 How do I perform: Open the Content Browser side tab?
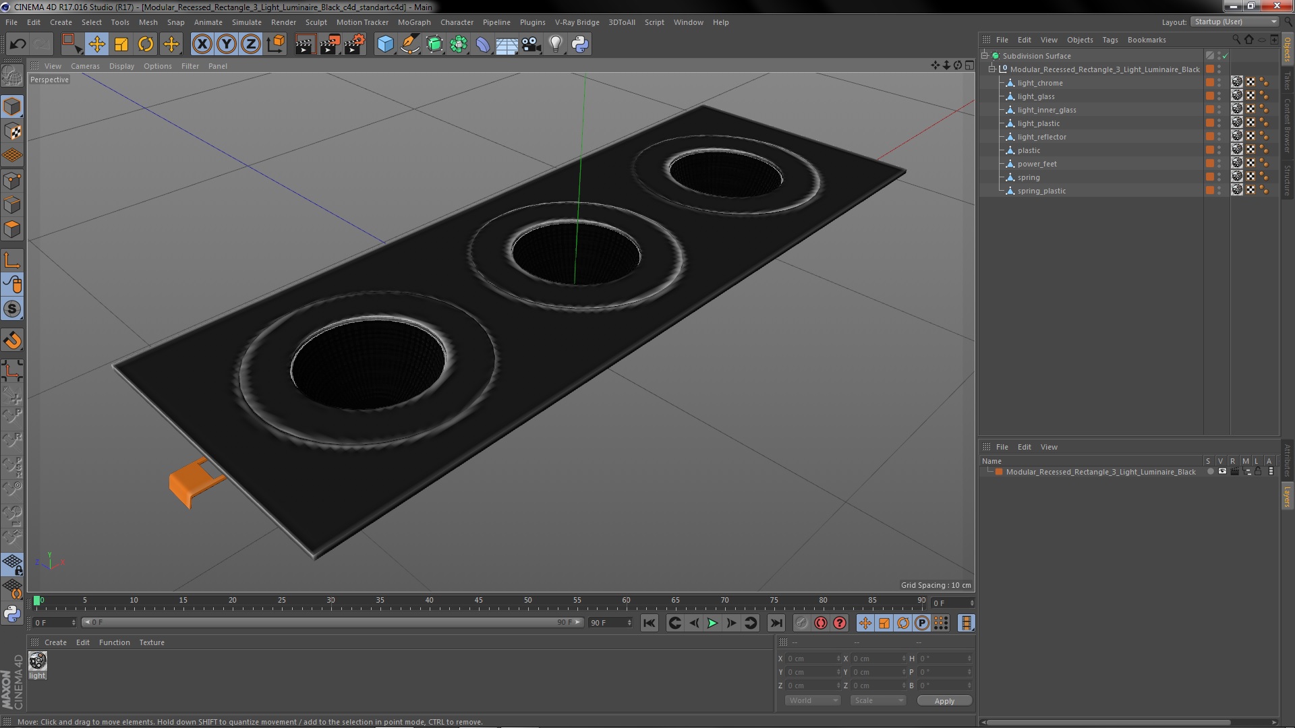pos(1287,125)
